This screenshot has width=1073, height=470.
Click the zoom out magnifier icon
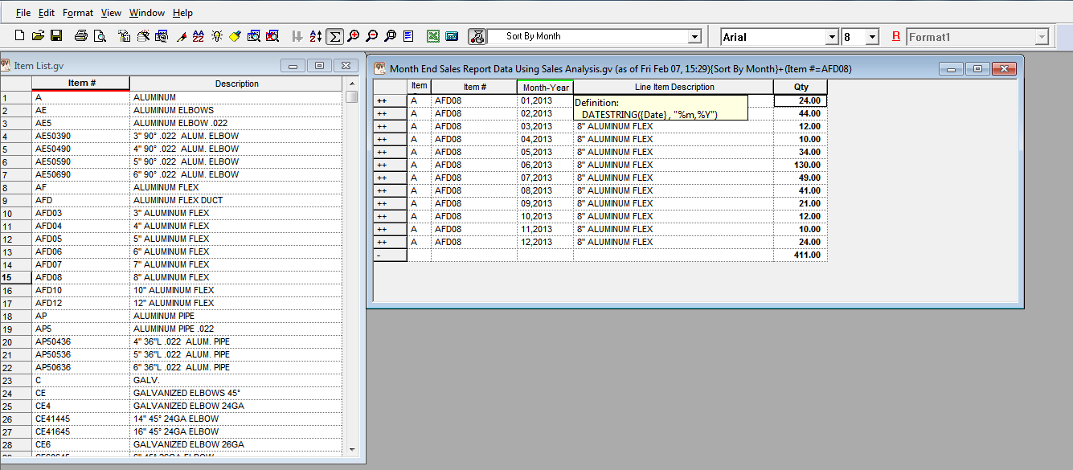[x=371, y=36]
